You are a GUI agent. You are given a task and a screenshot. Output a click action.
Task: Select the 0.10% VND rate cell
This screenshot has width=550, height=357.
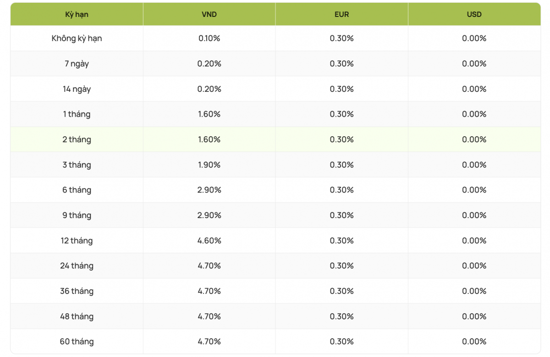tap(209, 38)
